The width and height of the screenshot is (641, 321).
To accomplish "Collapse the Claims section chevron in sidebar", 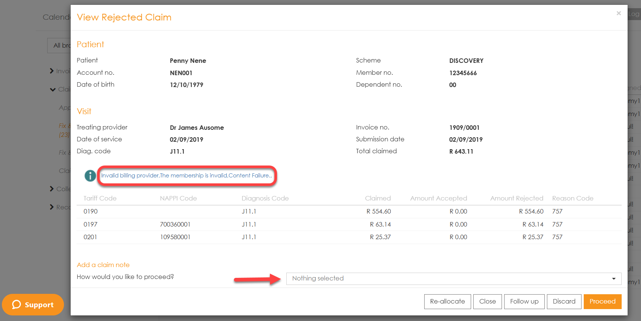I will [x=52, y=89].
